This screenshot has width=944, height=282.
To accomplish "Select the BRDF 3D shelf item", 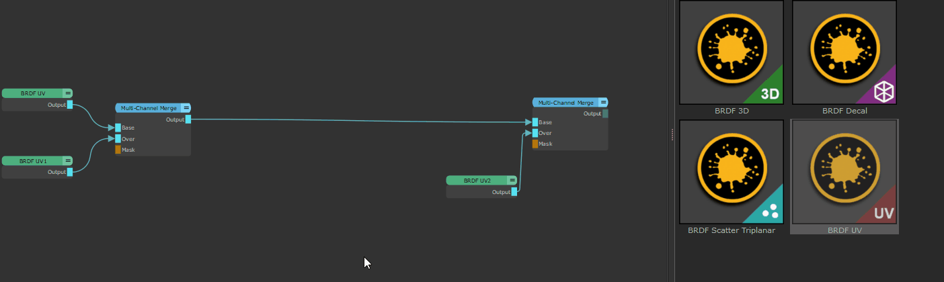I will point(732,52).
